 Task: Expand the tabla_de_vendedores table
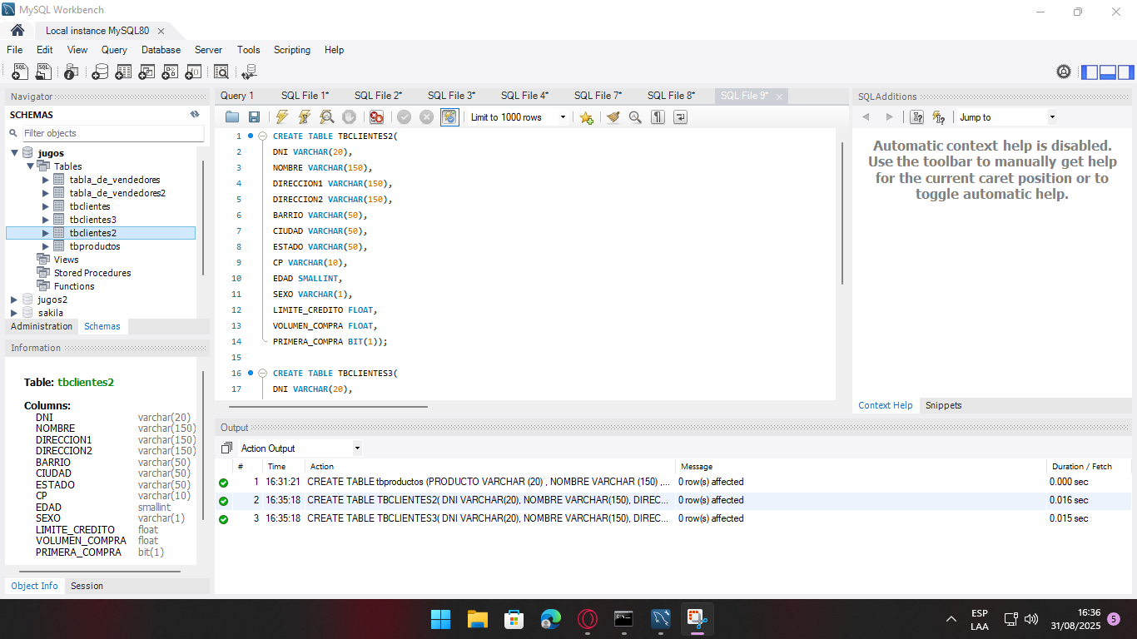46,180
